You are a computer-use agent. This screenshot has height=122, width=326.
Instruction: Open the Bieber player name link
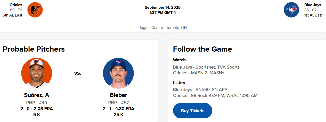click(x=118, y=95)
